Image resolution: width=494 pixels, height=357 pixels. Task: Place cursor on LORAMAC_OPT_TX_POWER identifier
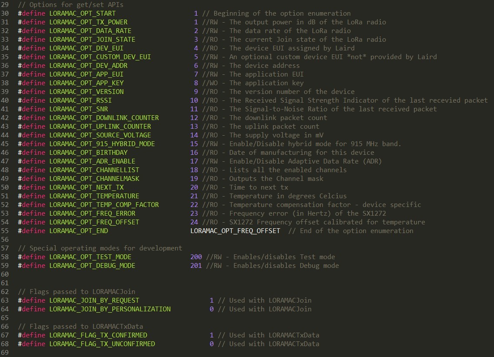[88, 22]
